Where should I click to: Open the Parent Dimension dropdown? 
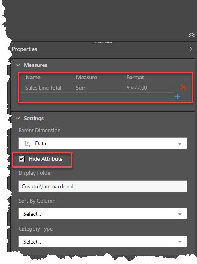pyautogui.click(x=103, y=143)
